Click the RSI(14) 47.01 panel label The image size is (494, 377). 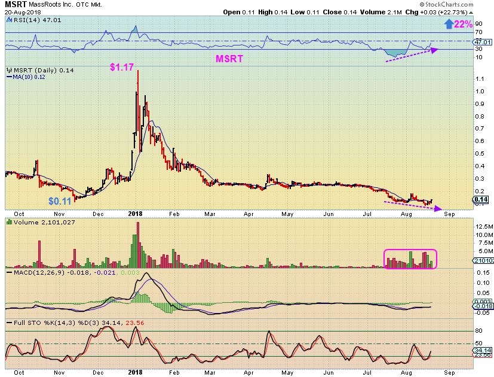pos(37,20)
